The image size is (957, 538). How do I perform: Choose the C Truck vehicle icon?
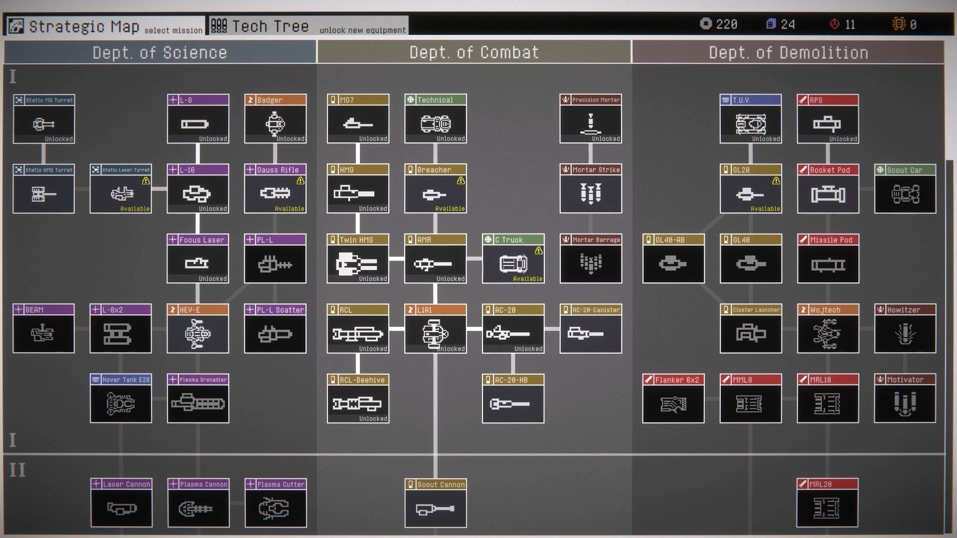pos(513,264)
